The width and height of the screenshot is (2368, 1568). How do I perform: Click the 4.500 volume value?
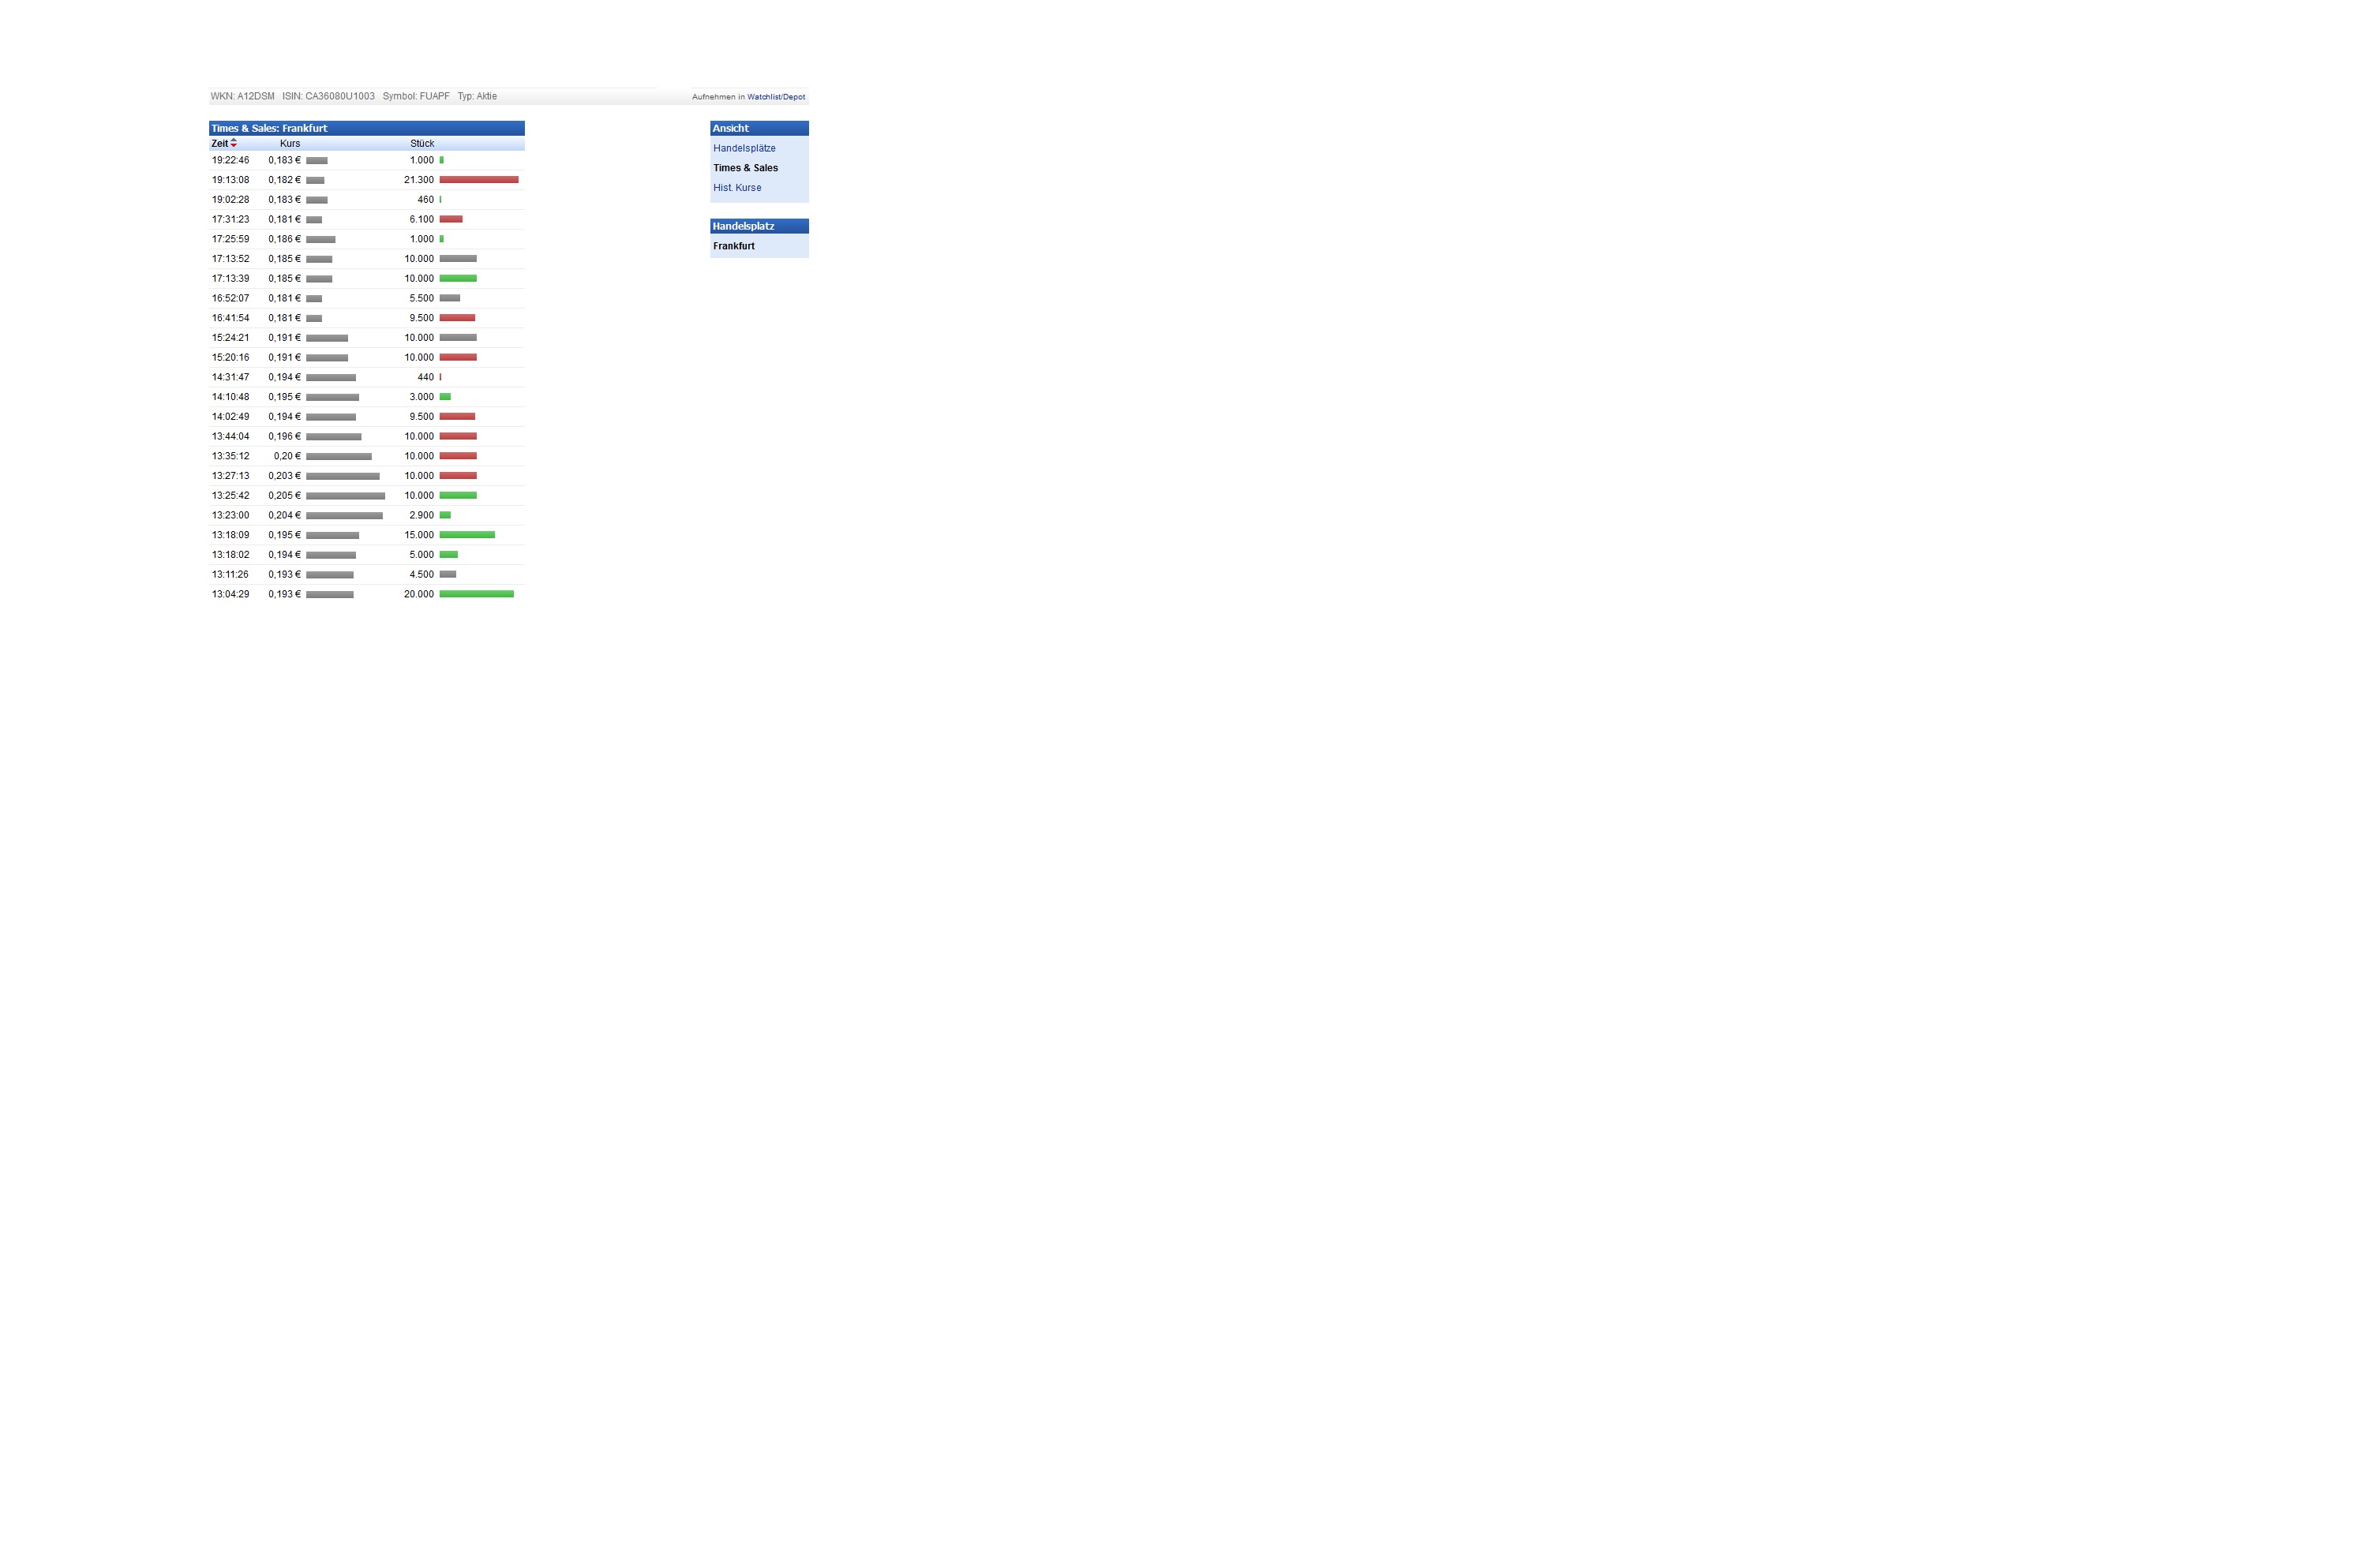pos(421,575)
